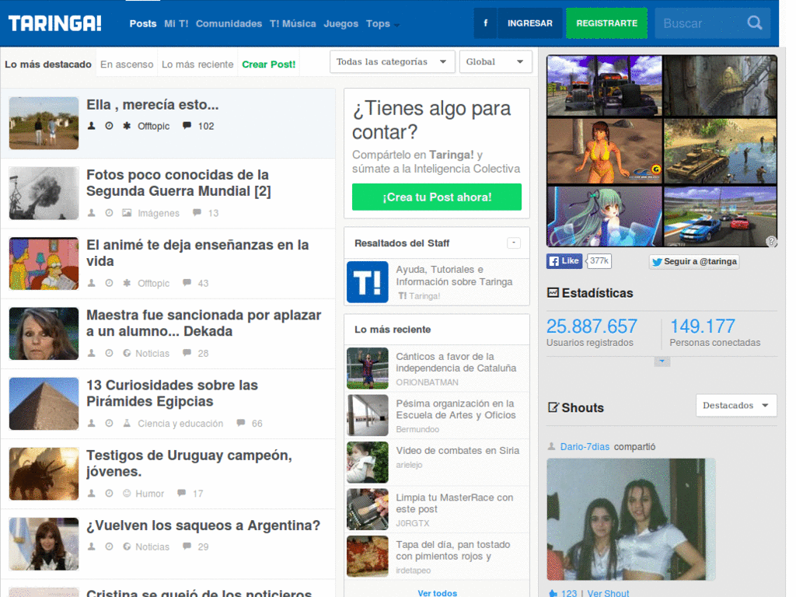Click the ORIONBATMAN author name
This screenshot has height=597, width=796.
(x=427, y=382)
